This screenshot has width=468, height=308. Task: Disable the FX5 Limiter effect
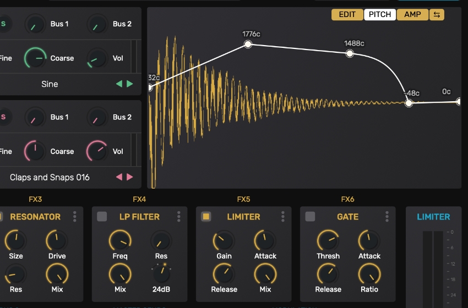206,217
